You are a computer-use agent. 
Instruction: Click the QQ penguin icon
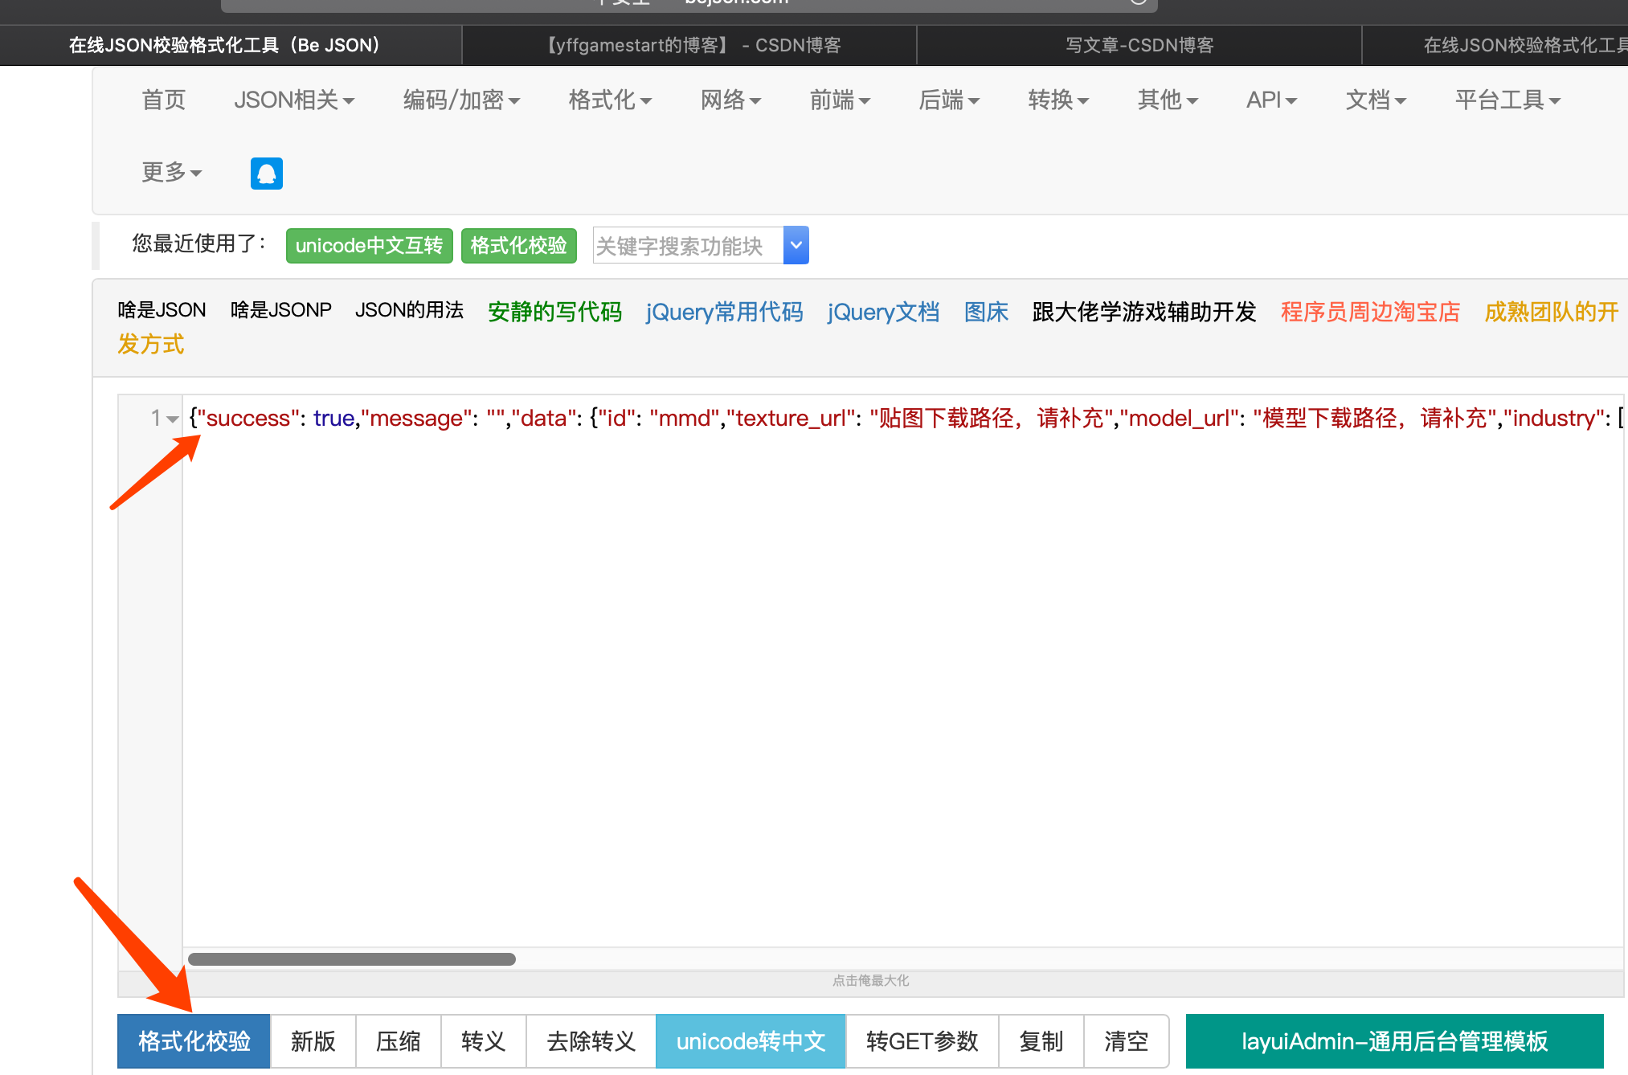(x=266, y=173)
